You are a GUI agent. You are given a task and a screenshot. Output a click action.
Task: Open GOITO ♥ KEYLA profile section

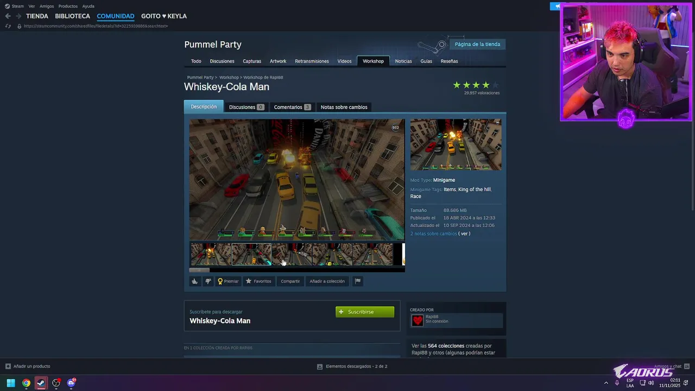164,16
